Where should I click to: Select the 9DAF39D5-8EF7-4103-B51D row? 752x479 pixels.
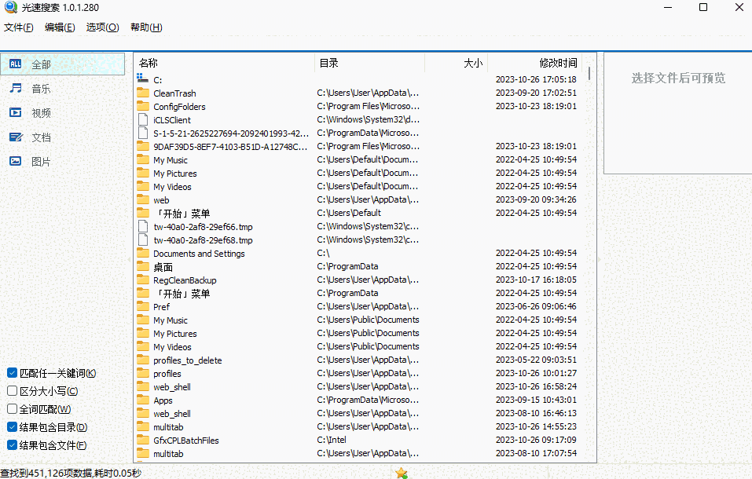point(359,146)
